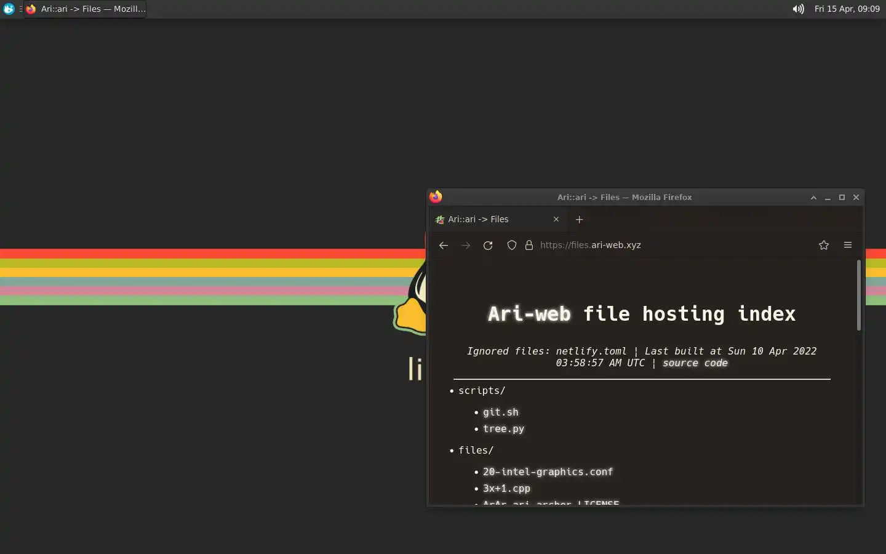
Task: Click the Firefox forward arrow
Action: click(x=466, y=245)
